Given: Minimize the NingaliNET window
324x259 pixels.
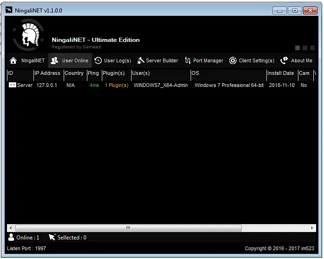Looking at the screenshot, I should click(279, 10).
